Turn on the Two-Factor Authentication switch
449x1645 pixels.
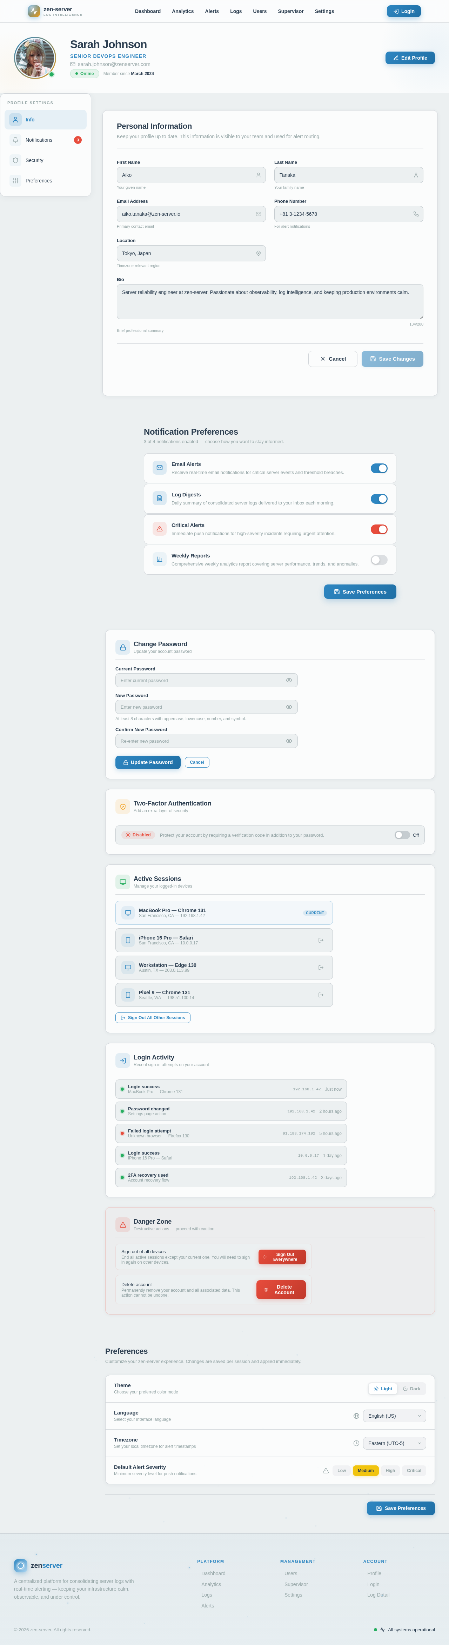(x=402, y=835)
